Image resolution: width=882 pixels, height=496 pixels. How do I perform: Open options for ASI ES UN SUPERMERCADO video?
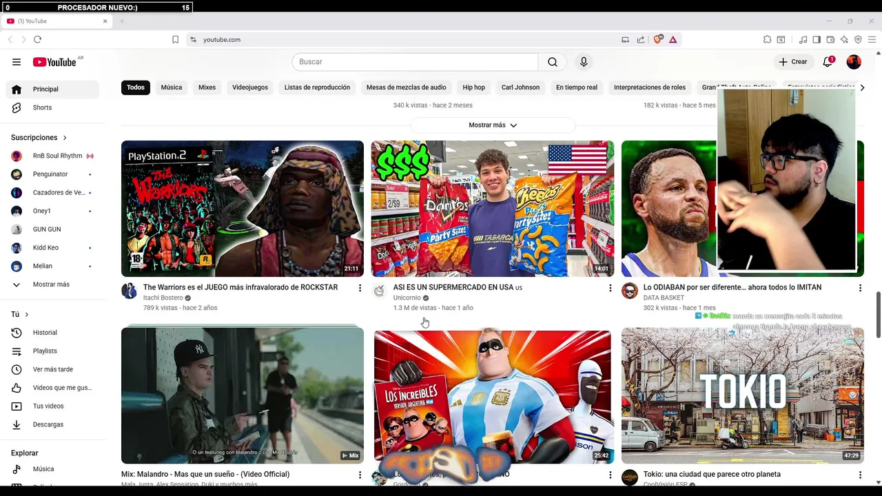(610, 288)
